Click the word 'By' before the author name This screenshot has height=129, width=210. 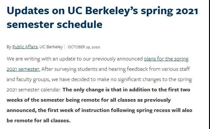[9, 47]
